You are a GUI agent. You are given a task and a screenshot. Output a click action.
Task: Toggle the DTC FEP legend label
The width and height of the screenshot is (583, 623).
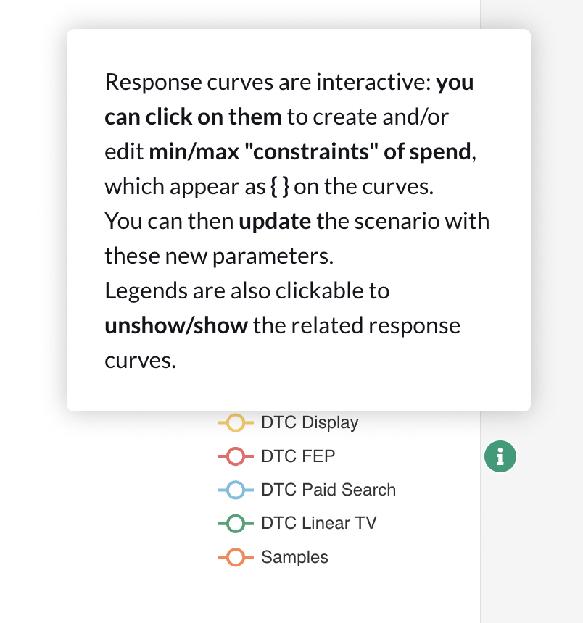click(298, 456)
